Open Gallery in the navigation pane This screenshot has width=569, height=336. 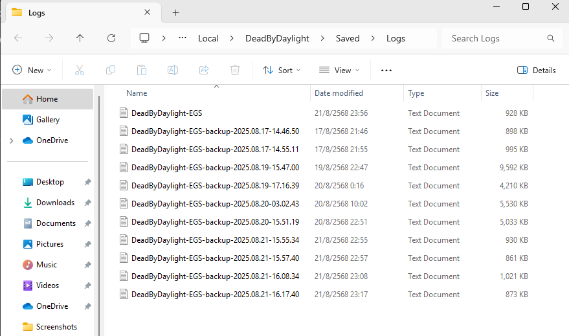click(x=47, y=120)
